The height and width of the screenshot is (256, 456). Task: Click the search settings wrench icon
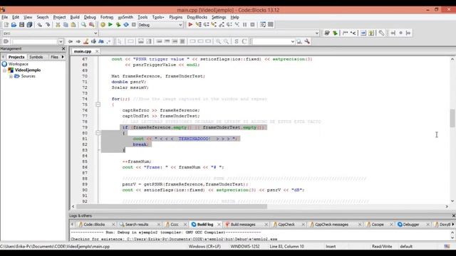(307, 41)
